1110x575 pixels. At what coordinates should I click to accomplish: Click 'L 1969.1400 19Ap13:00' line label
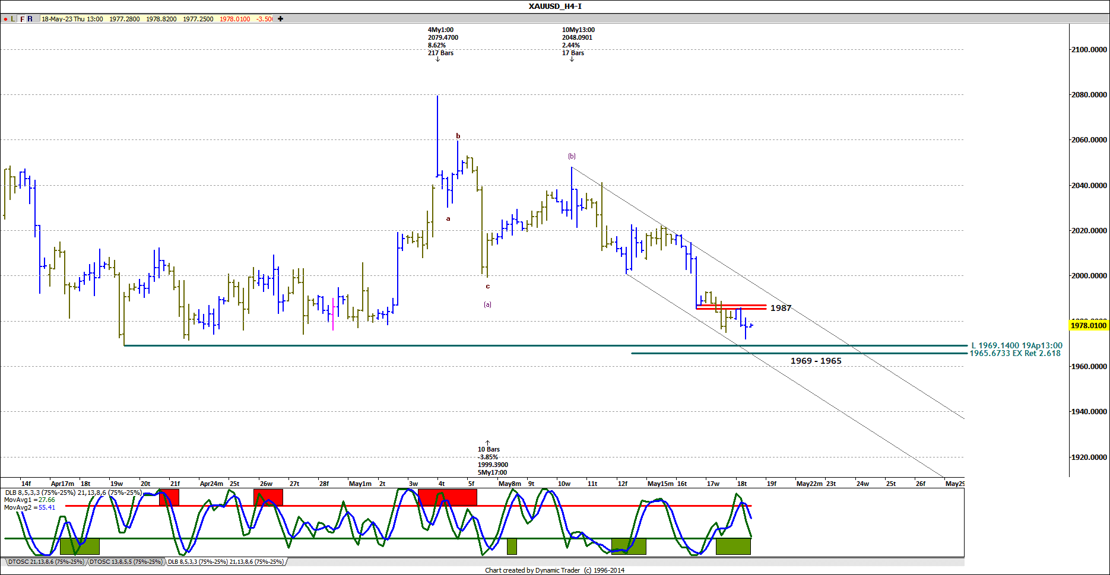coord(1017,345)
